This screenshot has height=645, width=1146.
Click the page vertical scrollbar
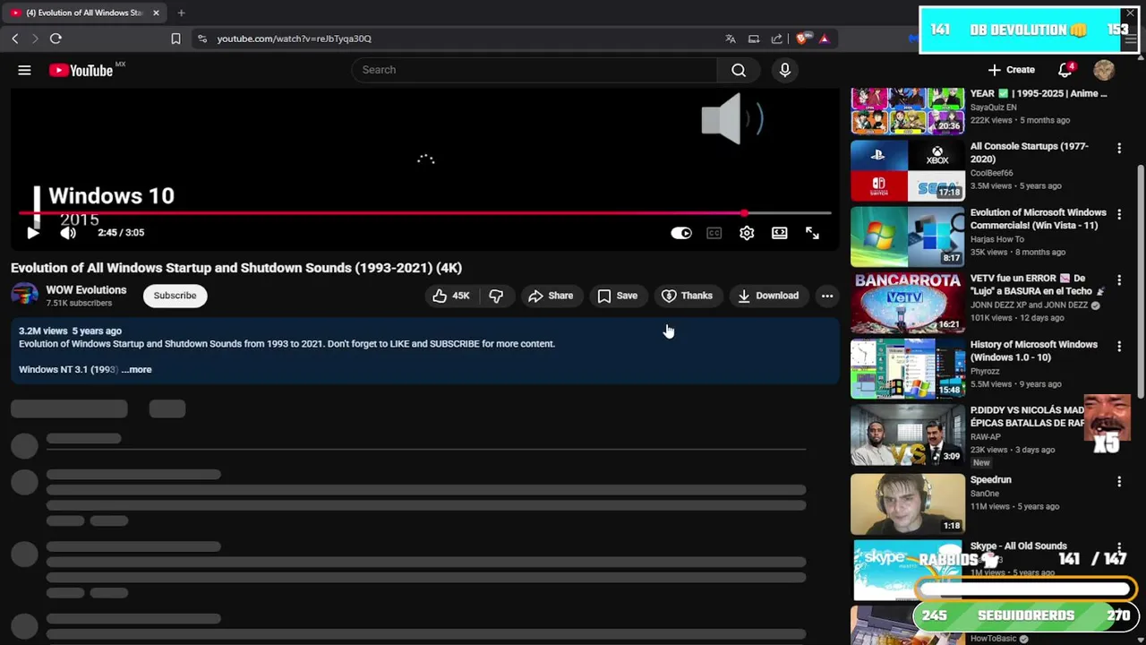point(1140,281)
